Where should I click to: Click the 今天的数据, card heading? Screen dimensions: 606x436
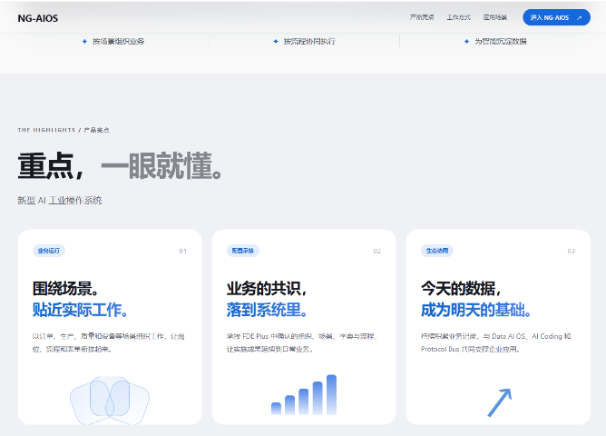tap(461, 289)
